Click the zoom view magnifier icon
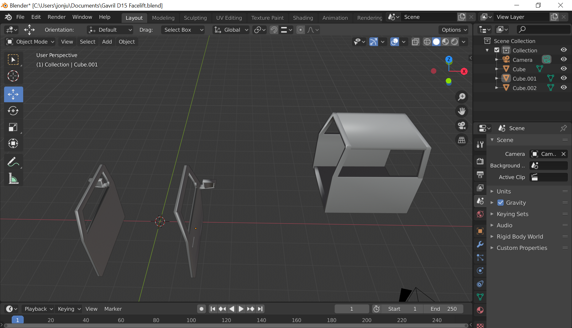This screenshot has width=572, height=328. pos(462,97)
